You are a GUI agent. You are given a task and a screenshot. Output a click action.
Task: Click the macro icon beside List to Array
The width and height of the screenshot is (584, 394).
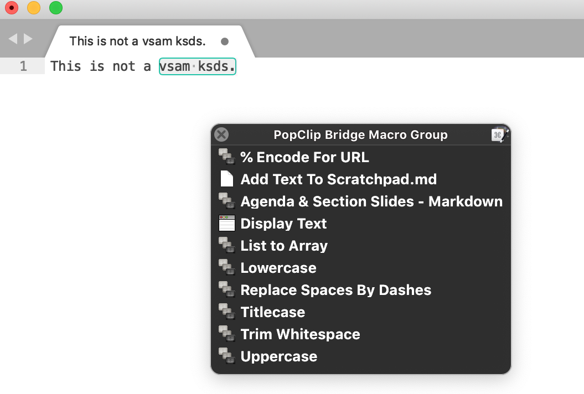coord(227,246)
